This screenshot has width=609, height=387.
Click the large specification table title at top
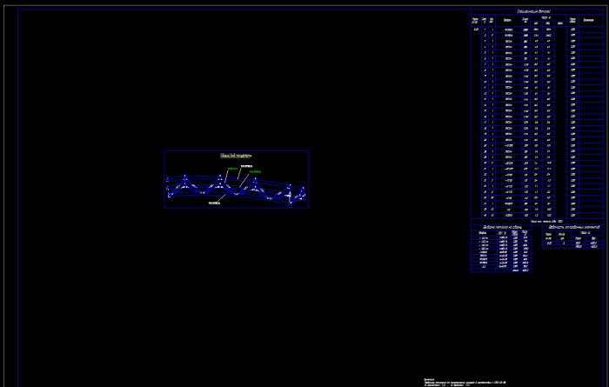[x=533, y=11]
